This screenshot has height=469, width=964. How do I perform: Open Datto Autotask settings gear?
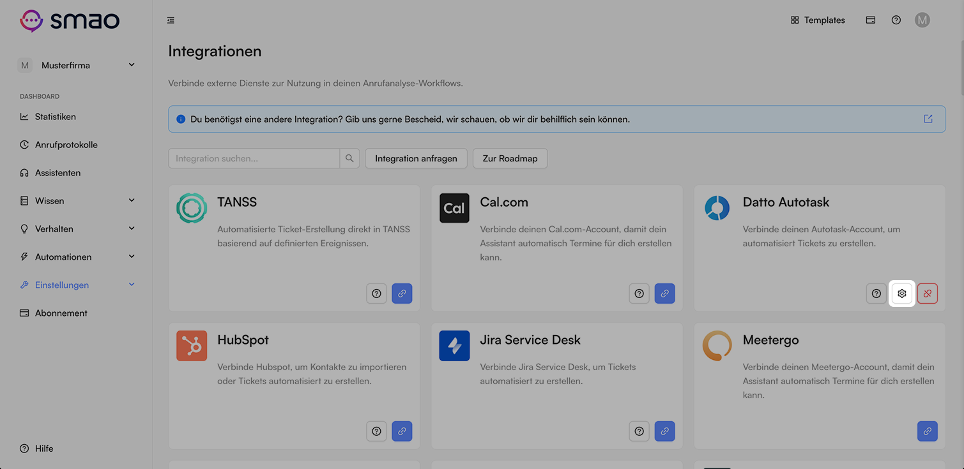(901, 294)
